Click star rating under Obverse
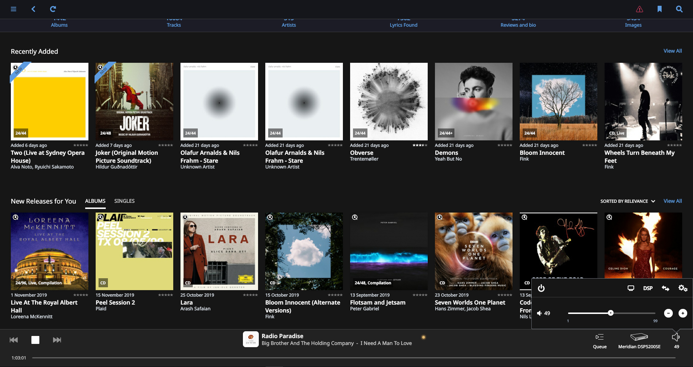Viewport: 693px width, 367px height. pos(420,145)
